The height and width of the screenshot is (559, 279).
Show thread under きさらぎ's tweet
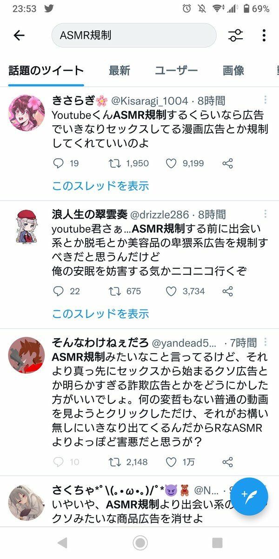pos(100,186)
